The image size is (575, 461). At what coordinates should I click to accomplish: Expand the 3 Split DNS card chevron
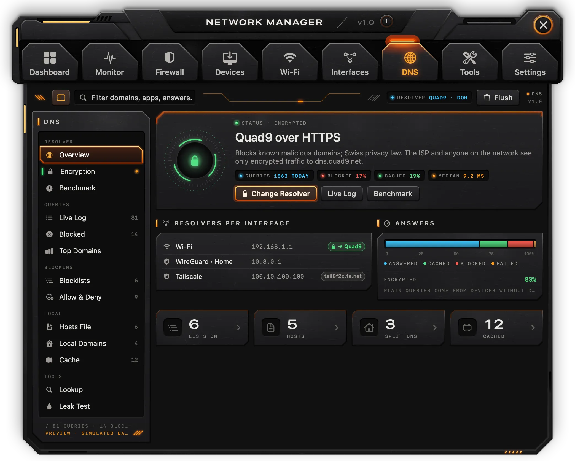pos(435,328)
